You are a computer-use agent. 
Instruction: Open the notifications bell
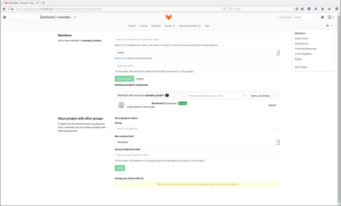[x=322, y=17]
